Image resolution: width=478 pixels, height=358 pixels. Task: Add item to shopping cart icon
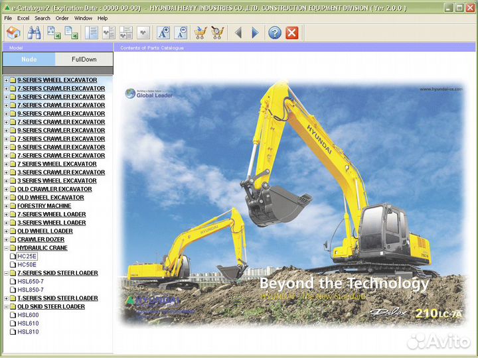tap(200, 32)
